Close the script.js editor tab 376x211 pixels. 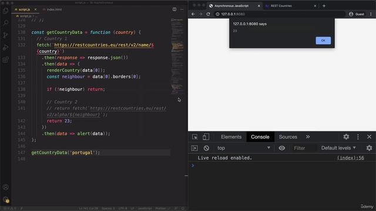coord(35,9)
